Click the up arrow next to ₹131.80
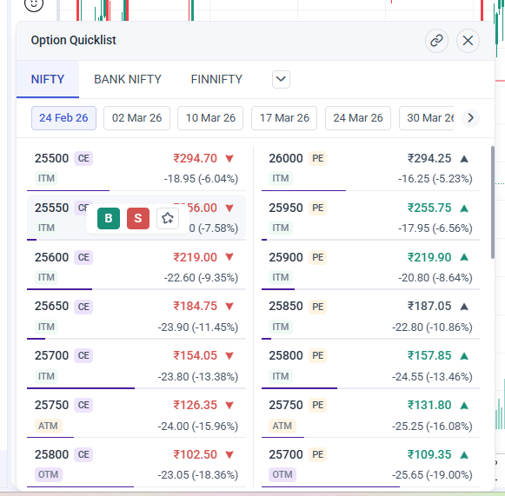Screen dimensions: 505x496 pyautogui.click(x=464, y=406)
